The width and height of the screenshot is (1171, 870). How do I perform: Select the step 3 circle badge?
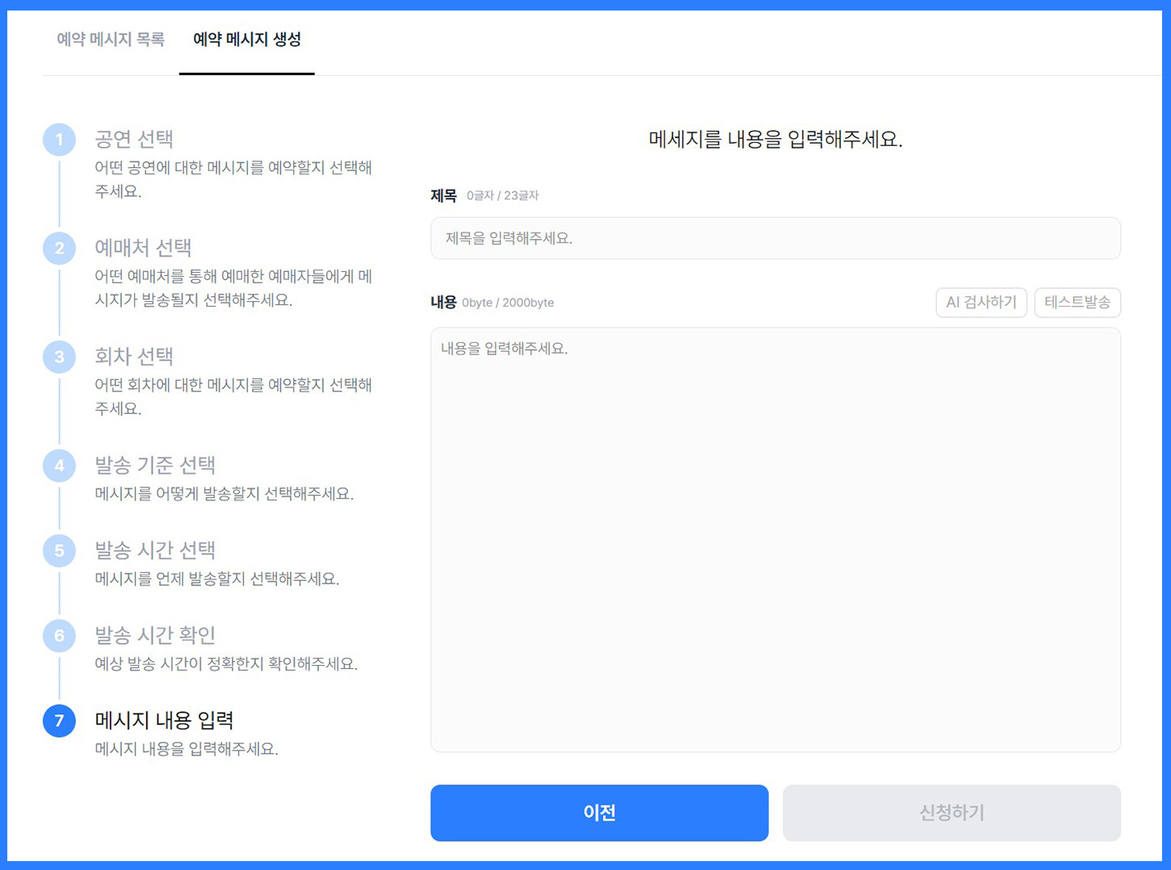(x=59, y=357)
